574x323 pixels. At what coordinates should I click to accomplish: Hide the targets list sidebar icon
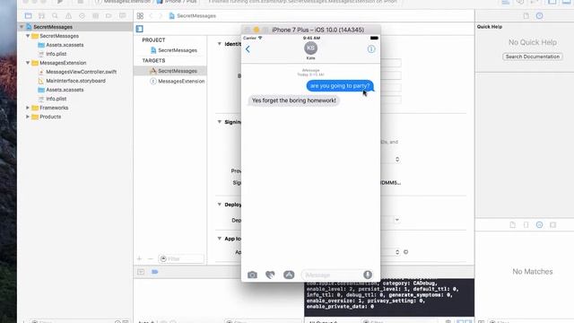tap(140, 29)
